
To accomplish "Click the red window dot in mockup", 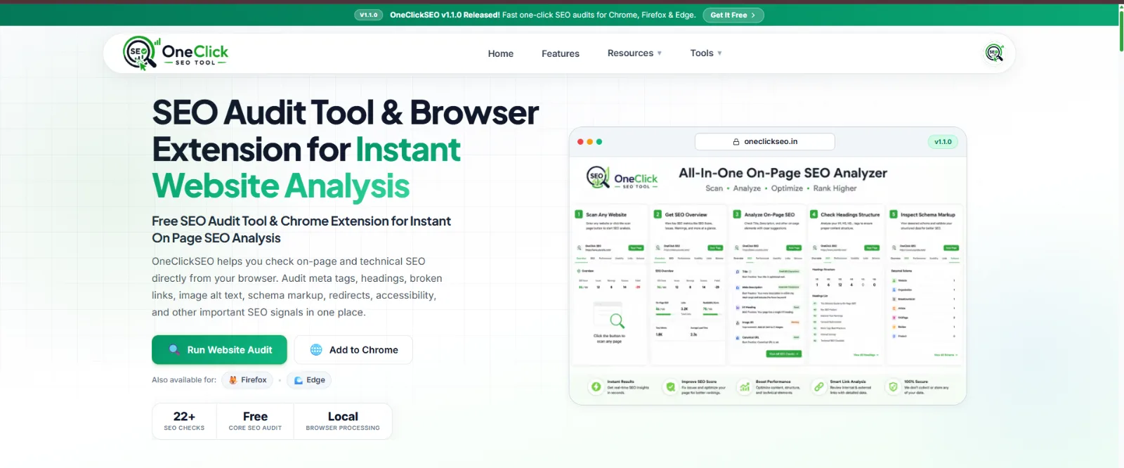I will (580, 142).
